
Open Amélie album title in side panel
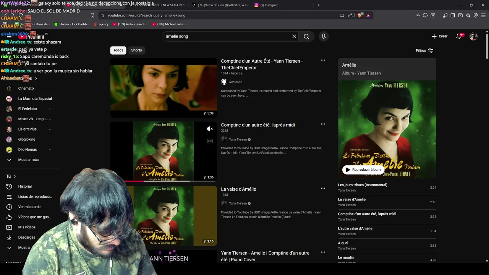[349, 65]
